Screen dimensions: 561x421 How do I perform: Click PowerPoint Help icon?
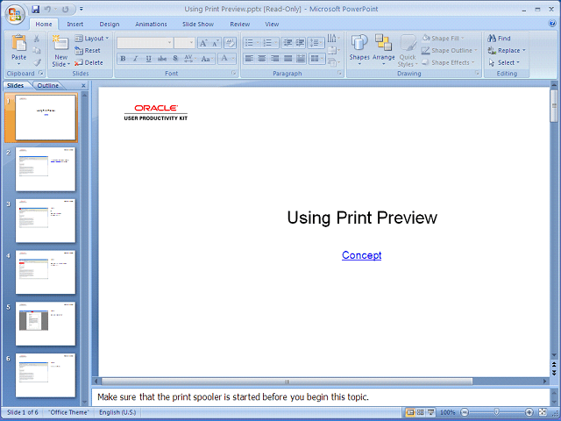(x=552, y=24)
